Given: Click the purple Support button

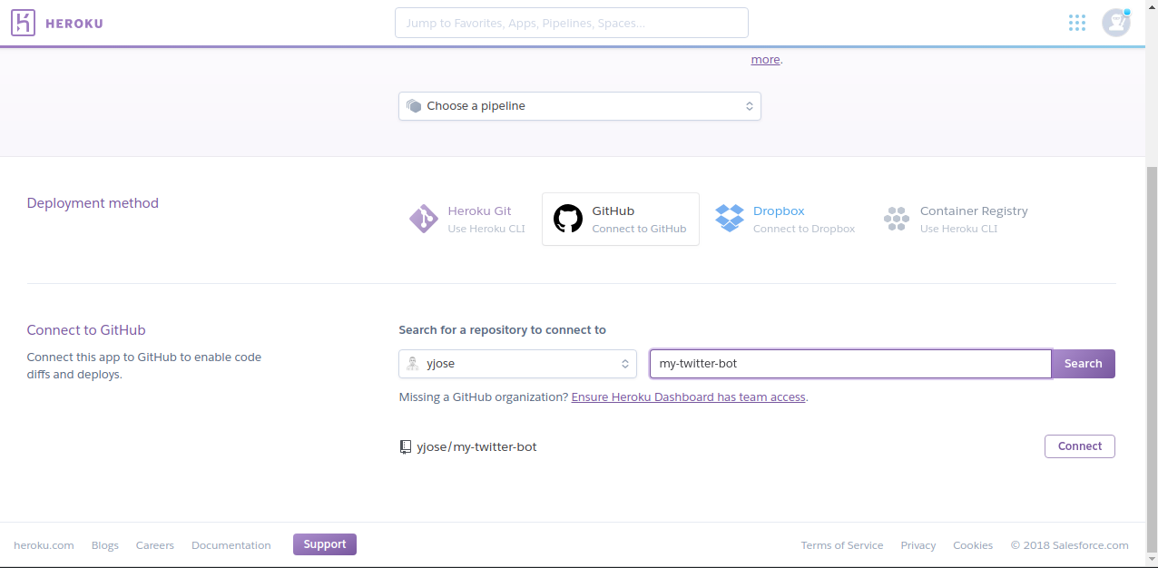Looking at the screenshot, I should click(325, 544).
